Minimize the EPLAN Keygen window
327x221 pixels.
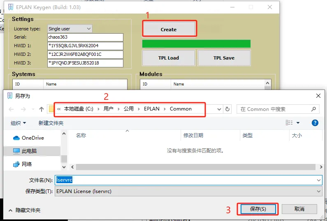click(x=232, y=7)
